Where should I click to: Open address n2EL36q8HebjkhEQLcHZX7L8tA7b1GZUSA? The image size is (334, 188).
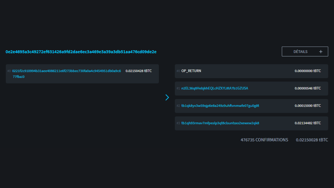(214, 88)
